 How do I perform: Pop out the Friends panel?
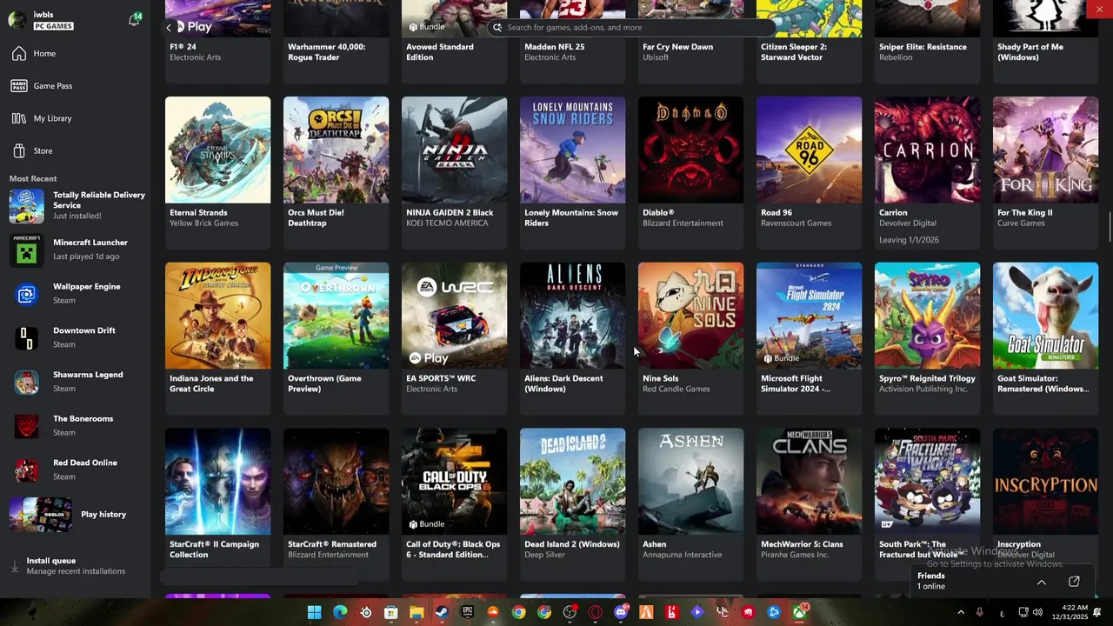1074,582
